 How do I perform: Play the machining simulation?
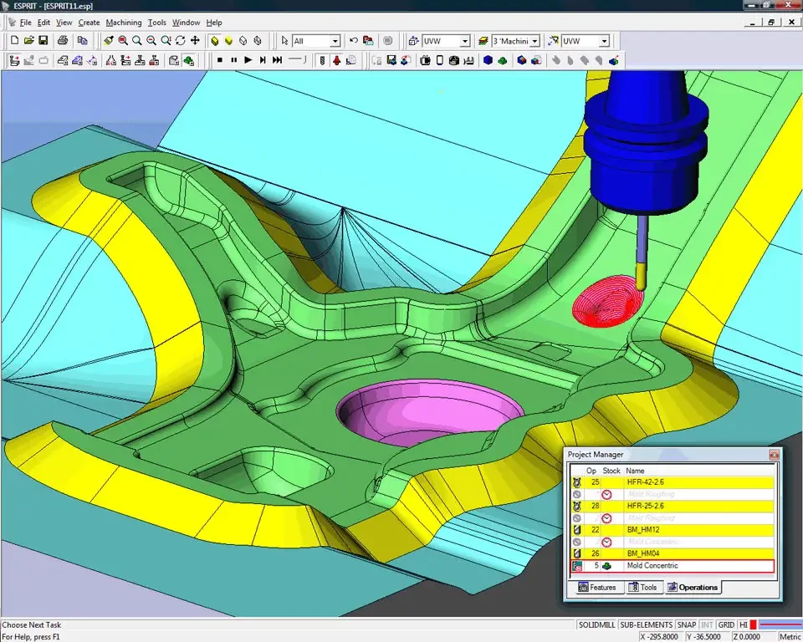(x=248, y=60)
